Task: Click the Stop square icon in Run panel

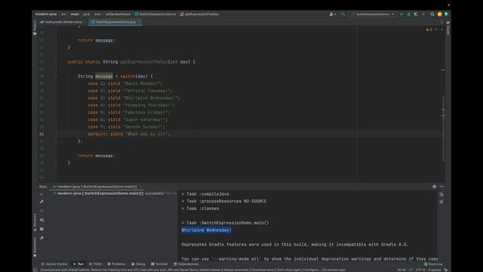Action: coord(42,211)
